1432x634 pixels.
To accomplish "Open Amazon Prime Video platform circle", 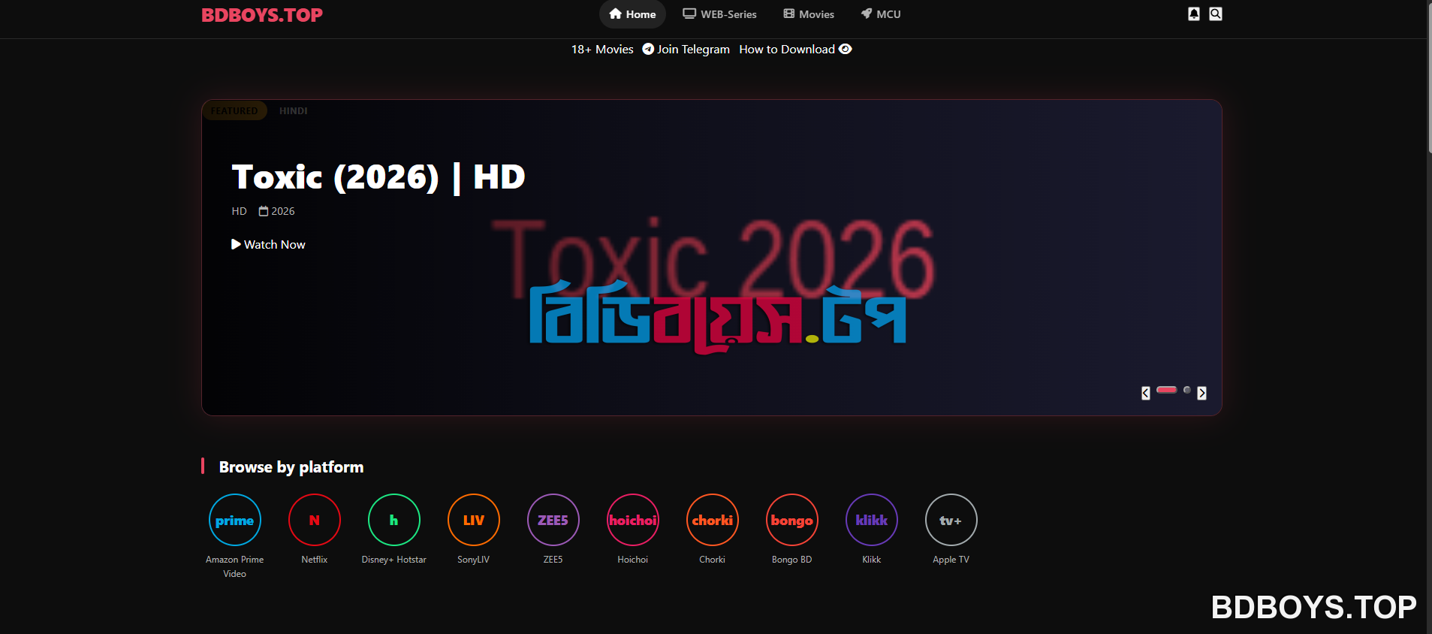I will click(x=235, y=520).
